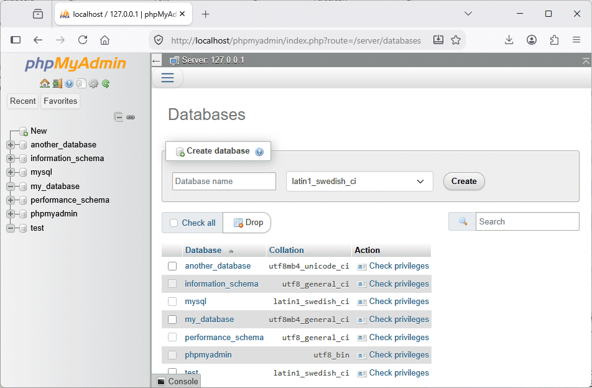The image size is (592, 388).
Task: Click the link with main panel icon
Action: (131, 118)
